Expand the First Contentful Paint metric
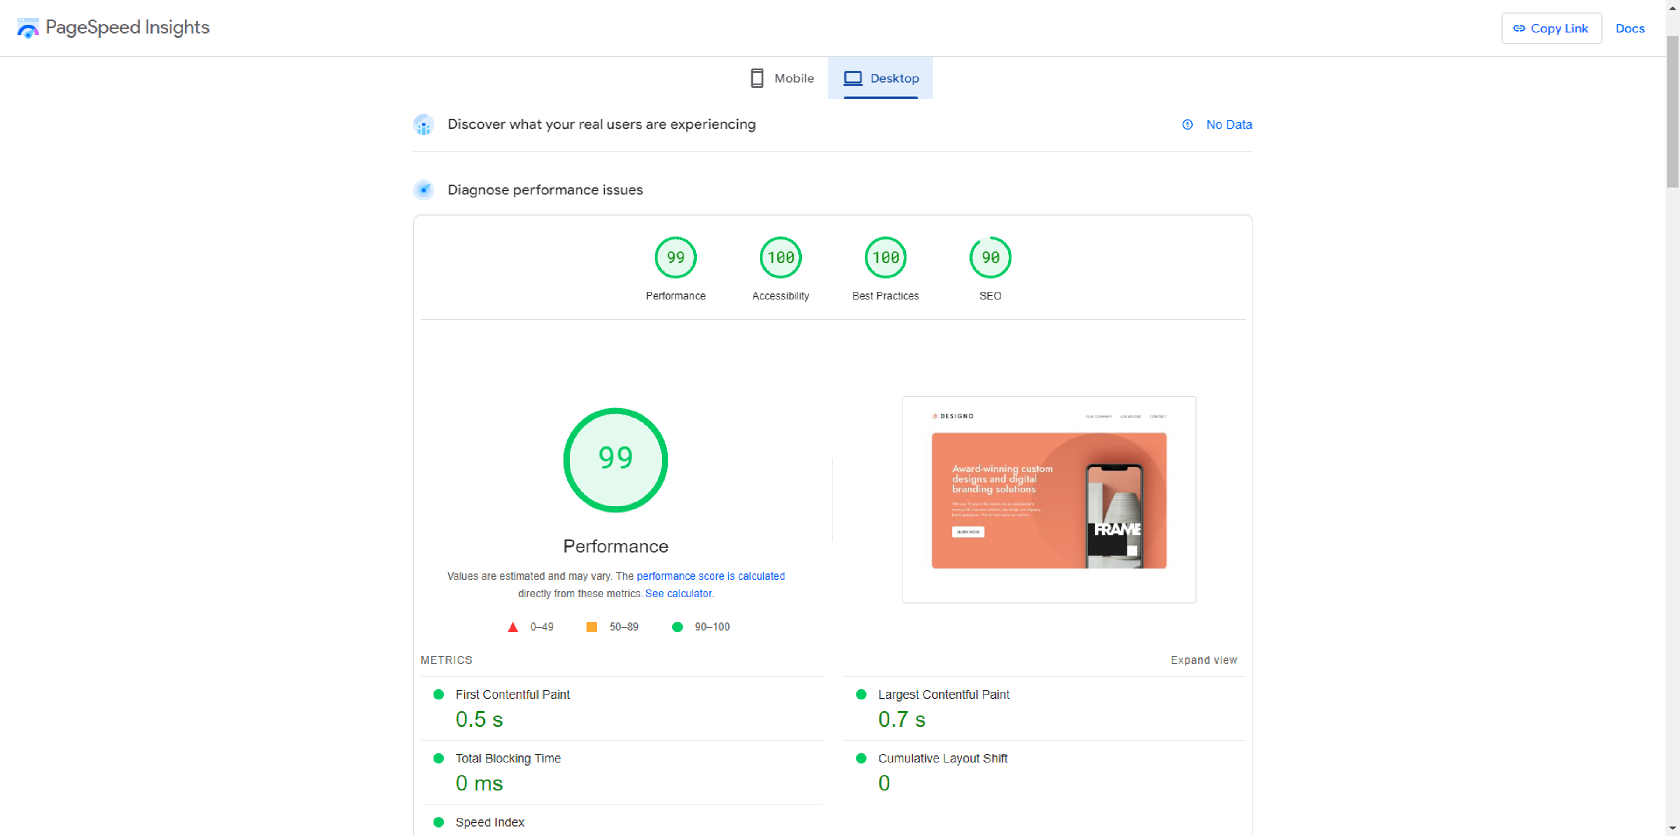Image resolution: width=1680 pixels, height=836 pixels. pyautogui.click(x=512, y=695)
